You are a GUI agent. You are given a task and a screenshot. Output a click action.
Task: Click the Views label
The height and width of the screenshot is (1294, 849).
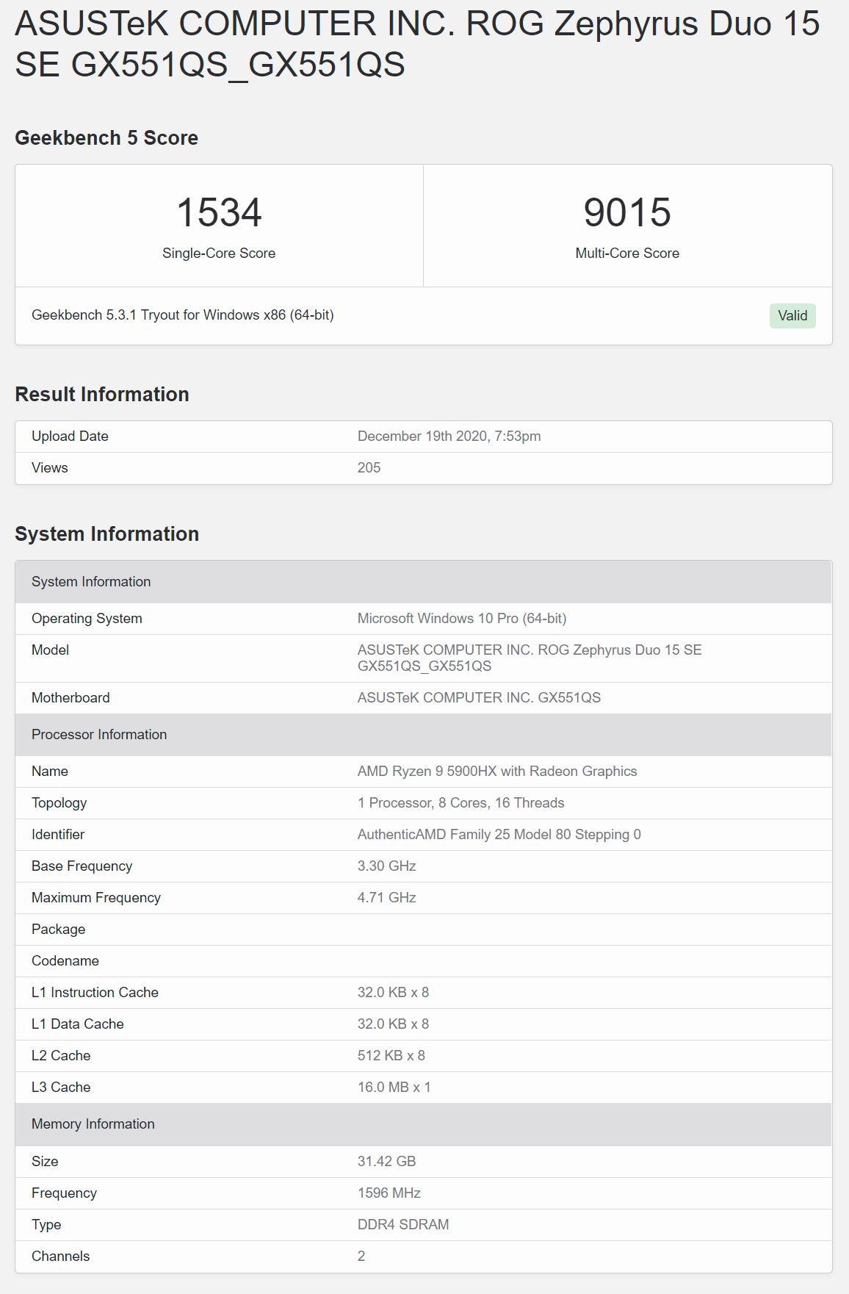tap(50, 468)
